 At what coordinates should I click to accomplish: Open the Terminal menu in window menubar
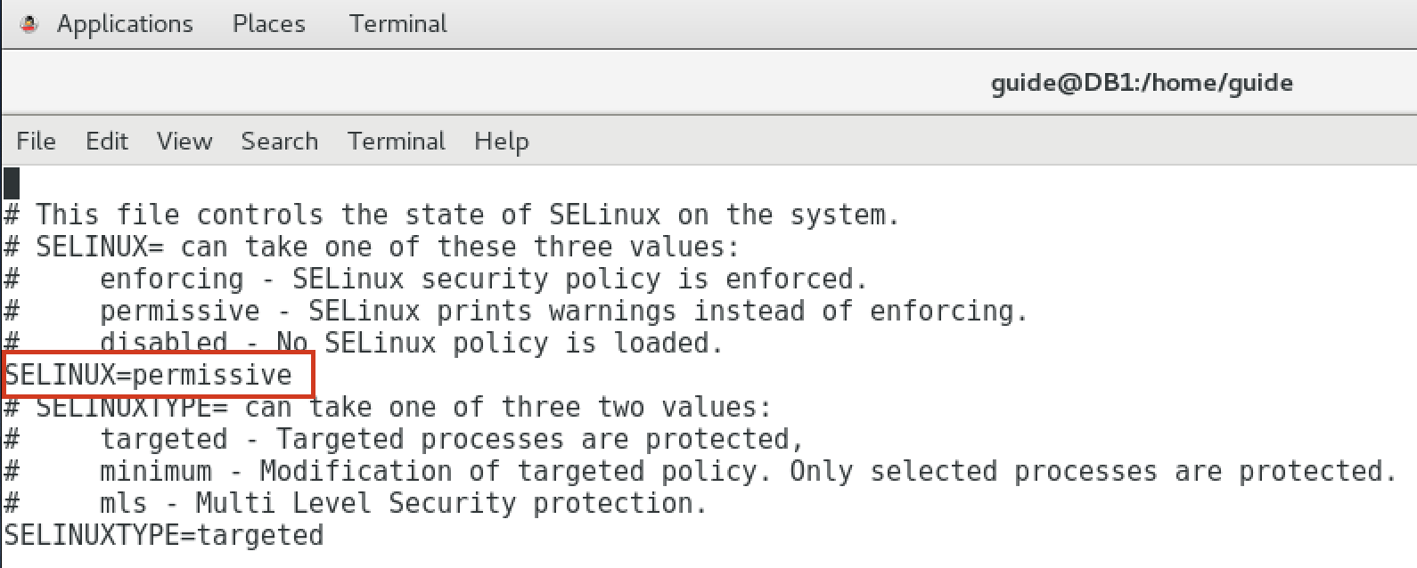397,141
